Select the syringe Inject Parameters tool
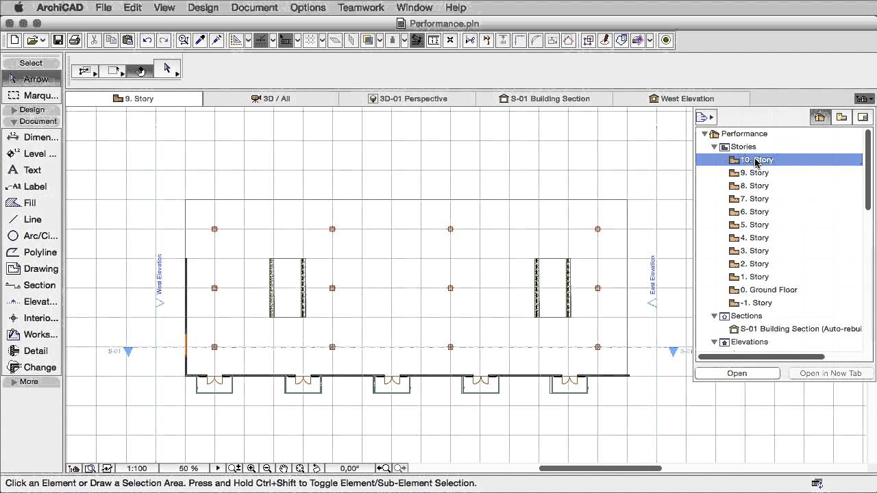877x493 pixels. (x=217, y=40)
